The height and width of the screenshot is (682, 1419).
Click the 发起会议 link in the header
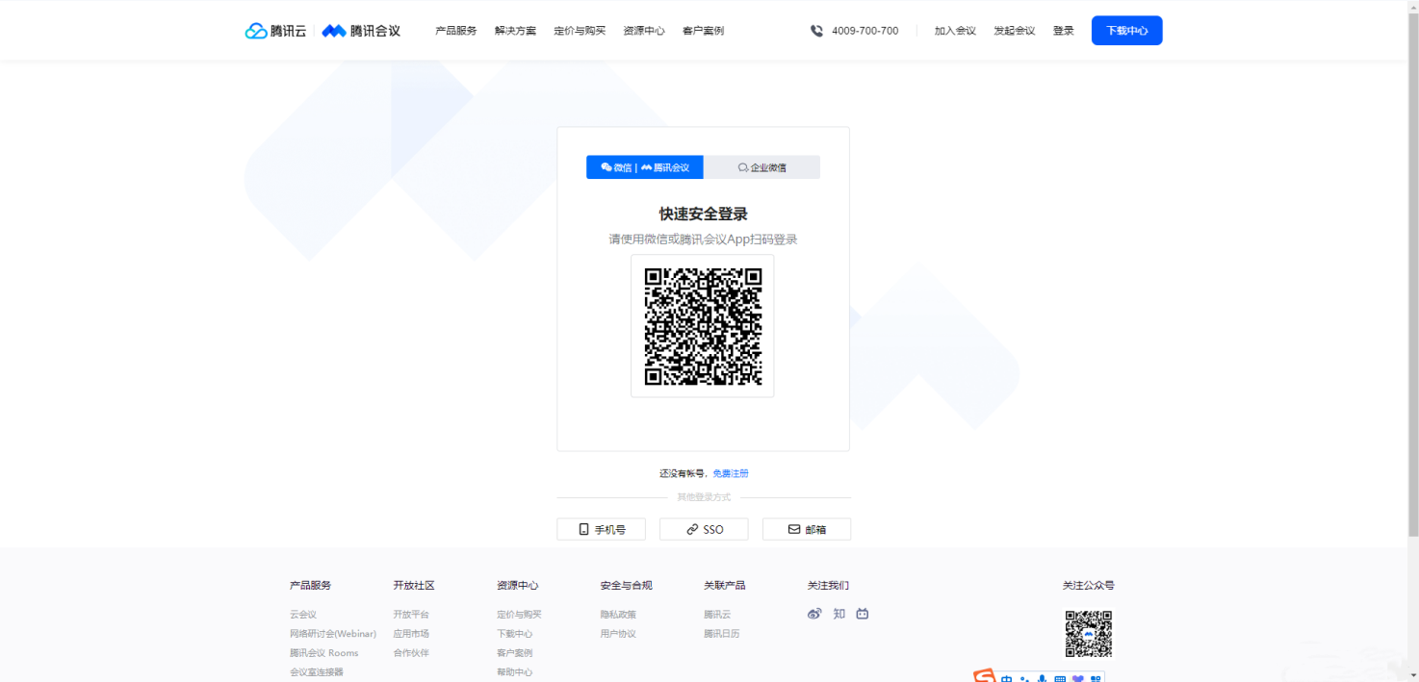pos(1015,31)
